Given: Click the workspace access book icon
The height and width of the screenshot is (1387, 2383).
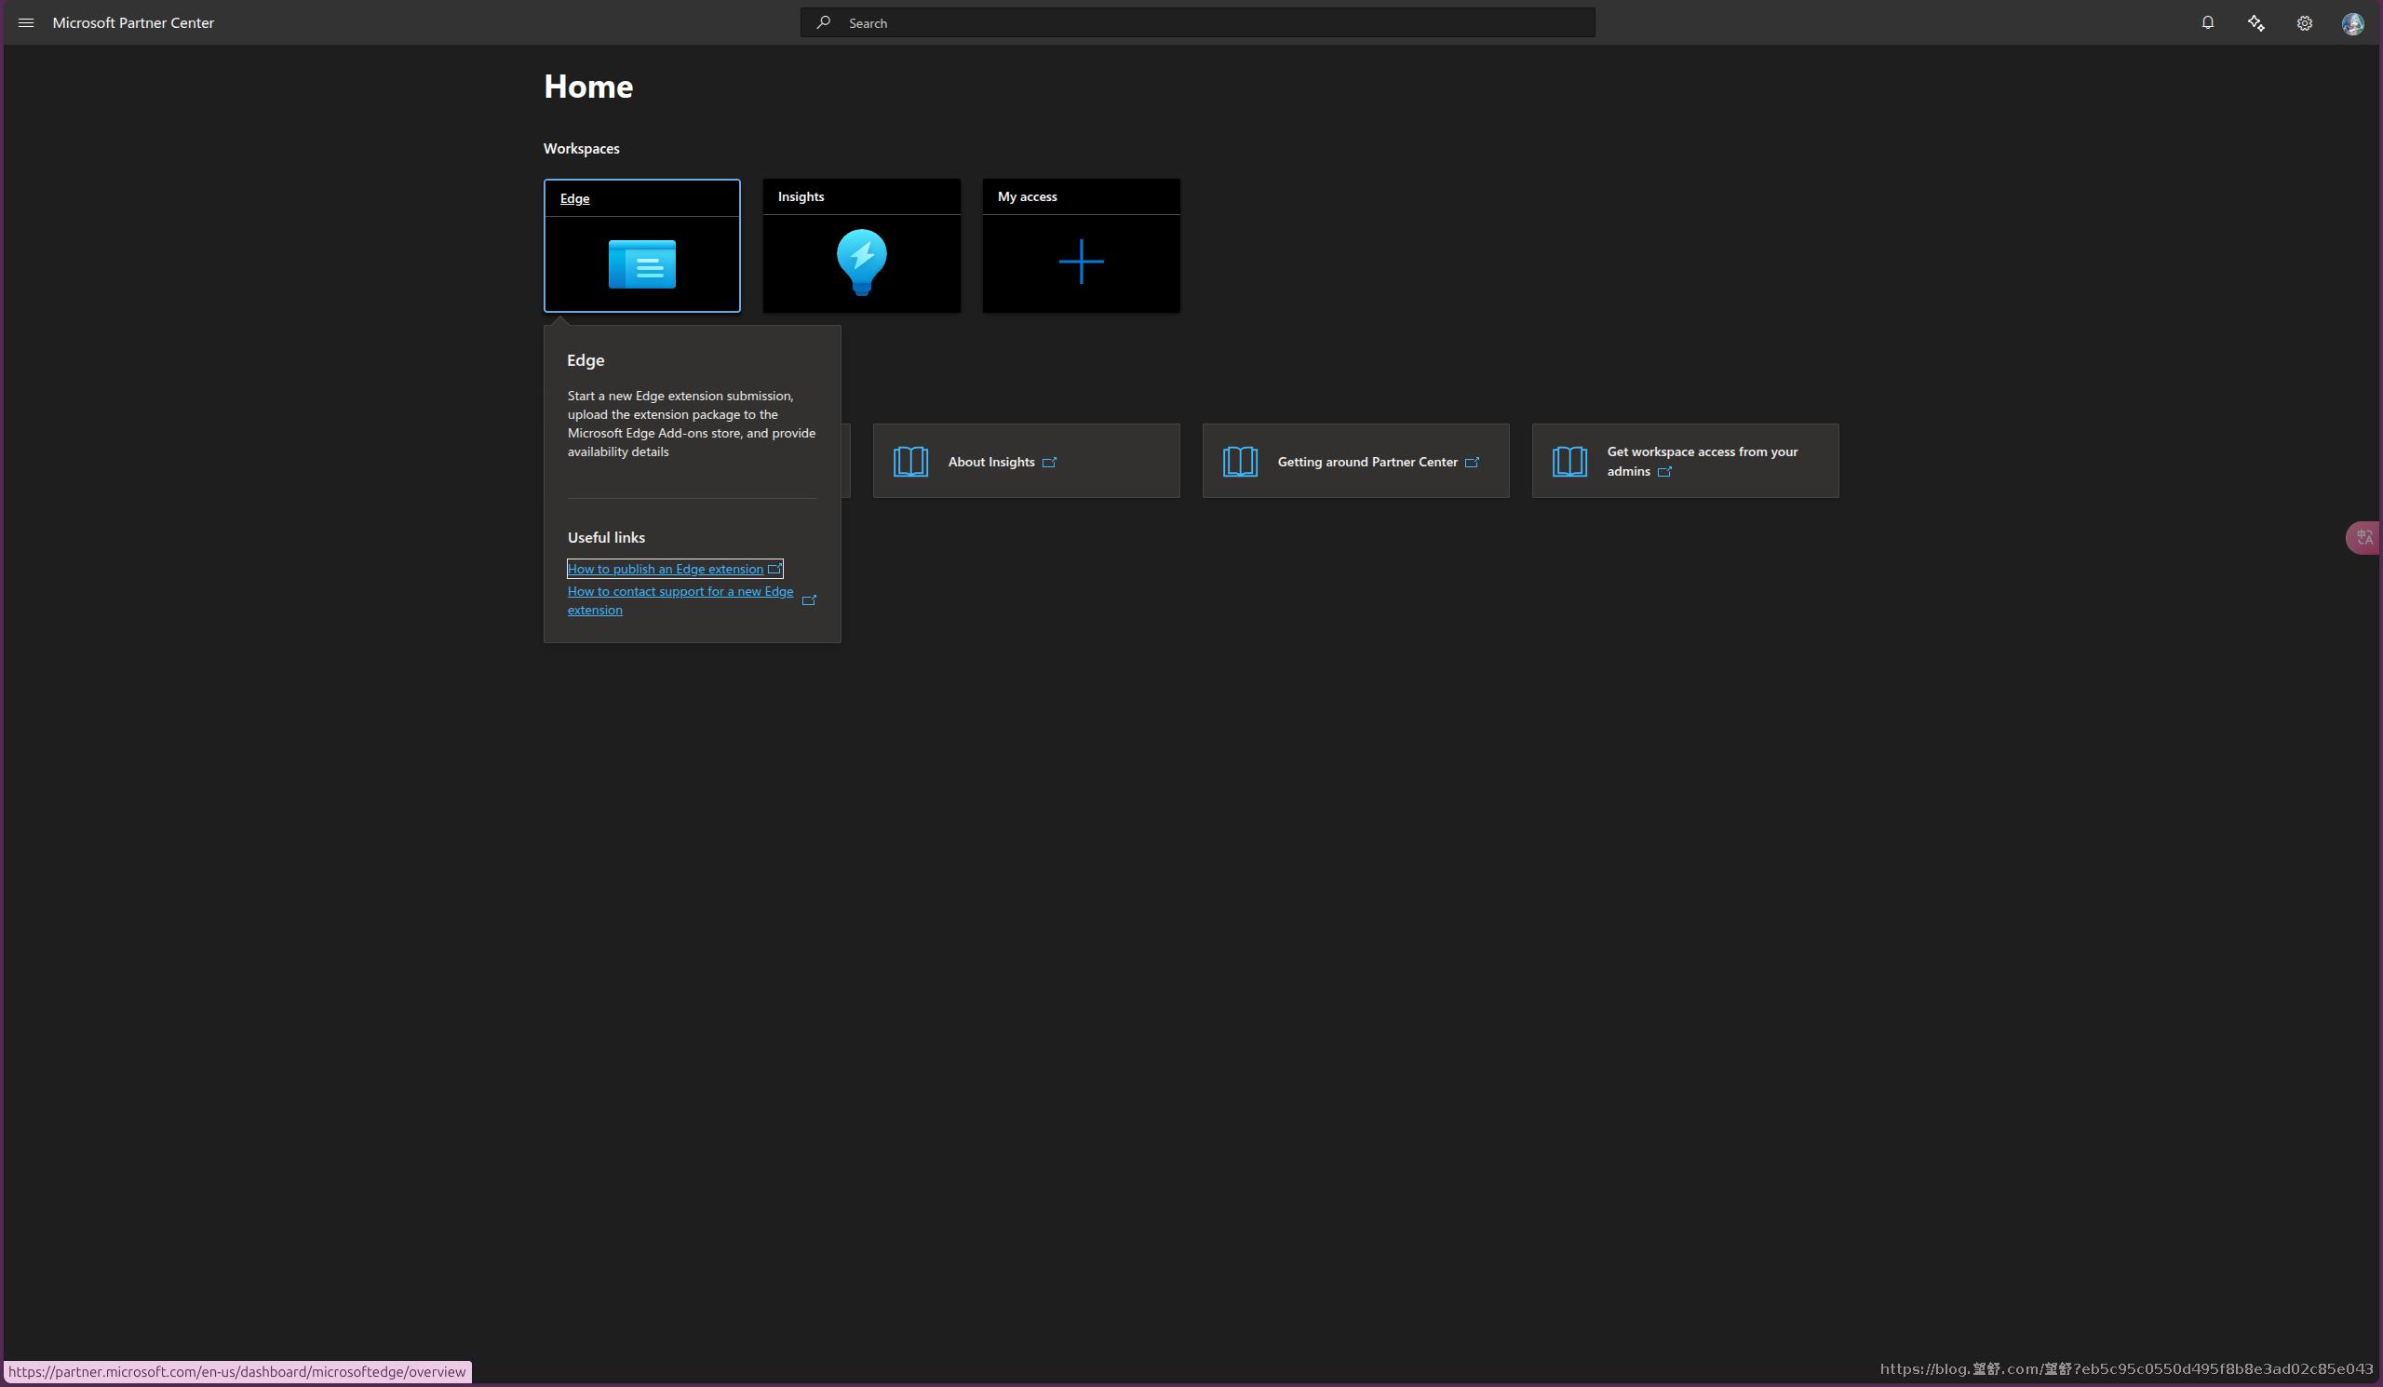Looking at the screenshot, I should click(1568, 462).
